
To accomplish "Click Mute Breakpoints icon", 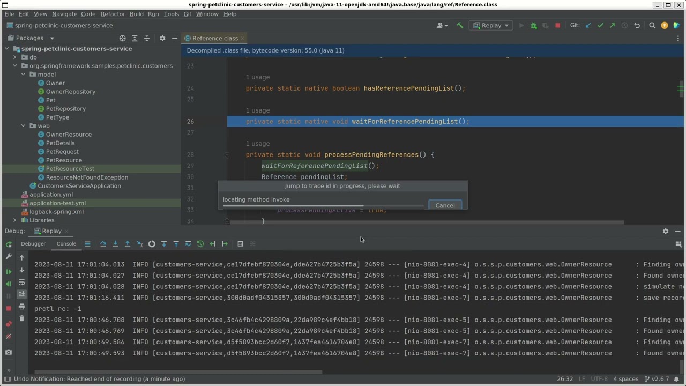I will [9, 337].
